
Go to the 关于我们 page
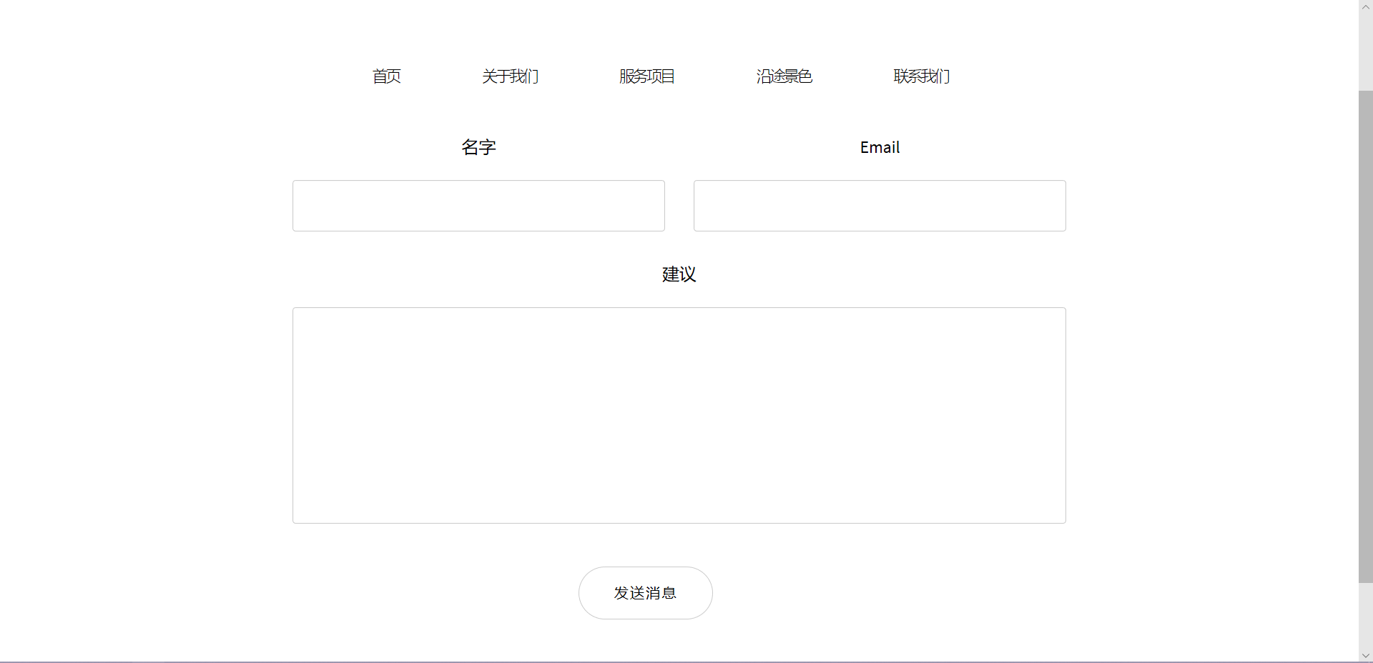[x=510, y=76]
